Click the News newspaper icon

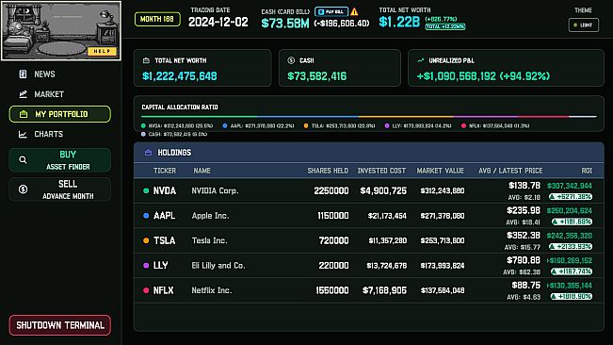(23, 74)
